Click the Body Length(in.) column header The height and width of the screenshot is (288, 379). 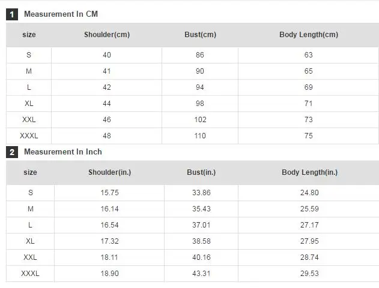[310, 172]
